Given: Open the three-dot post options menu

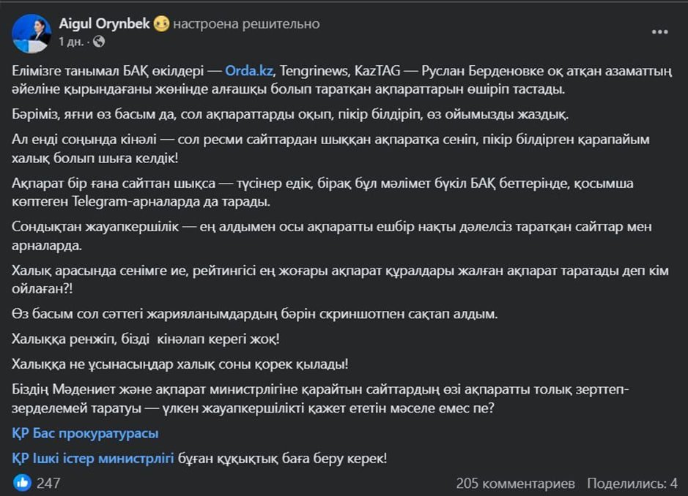Looking at the screenshot, I should tap(659, 32).
